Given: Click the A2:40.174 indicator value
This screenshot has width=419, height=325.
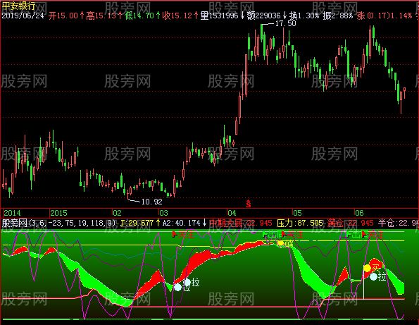Looking at the screenshot, I should 182,223.
